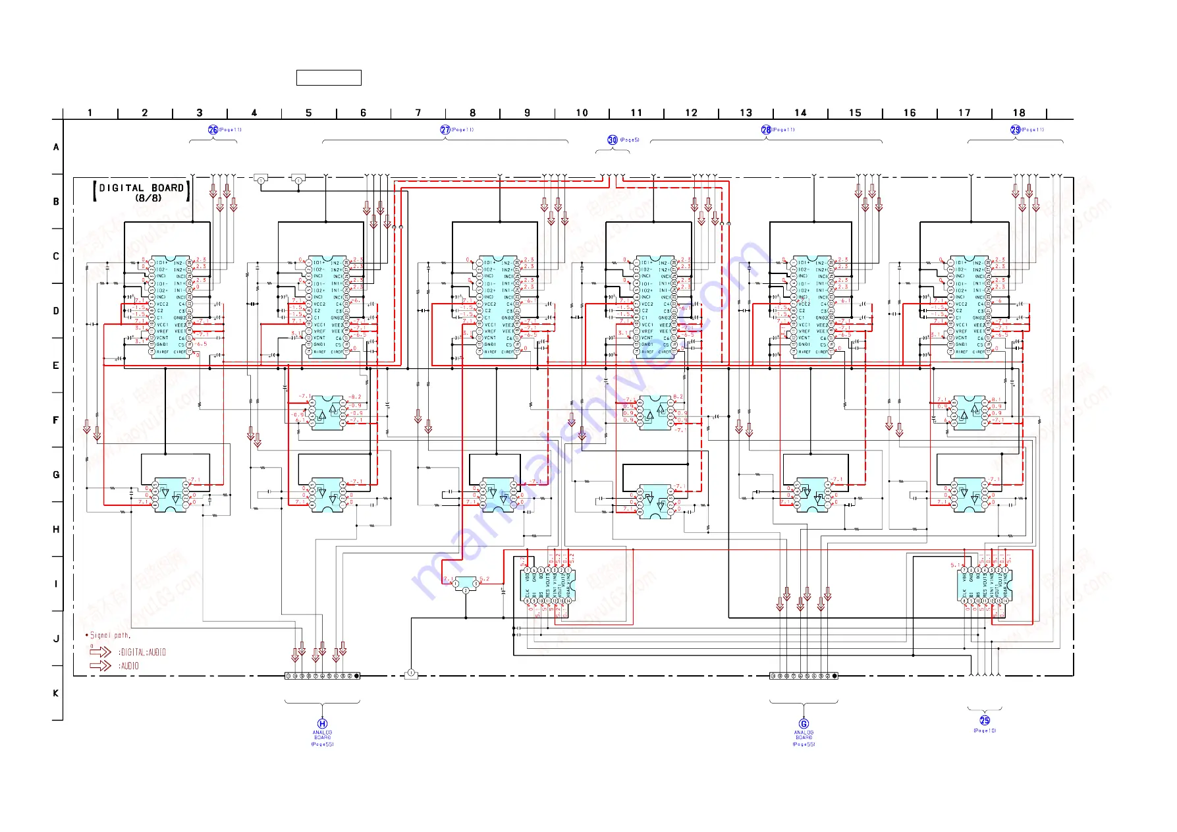This screenshot has width=1177, height=832.
Task: Select the circled G connector marker
Action: pos(804,724)
